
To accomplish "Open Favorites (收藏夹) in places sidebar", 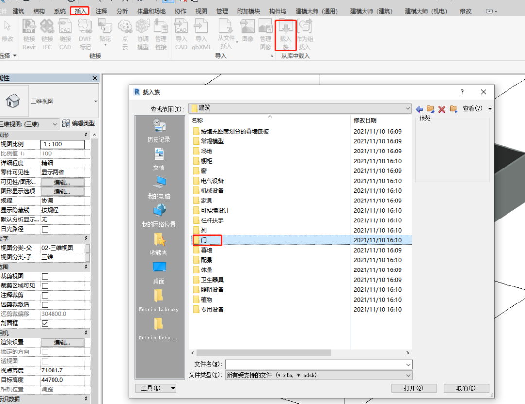I will [x=158, y=244].
